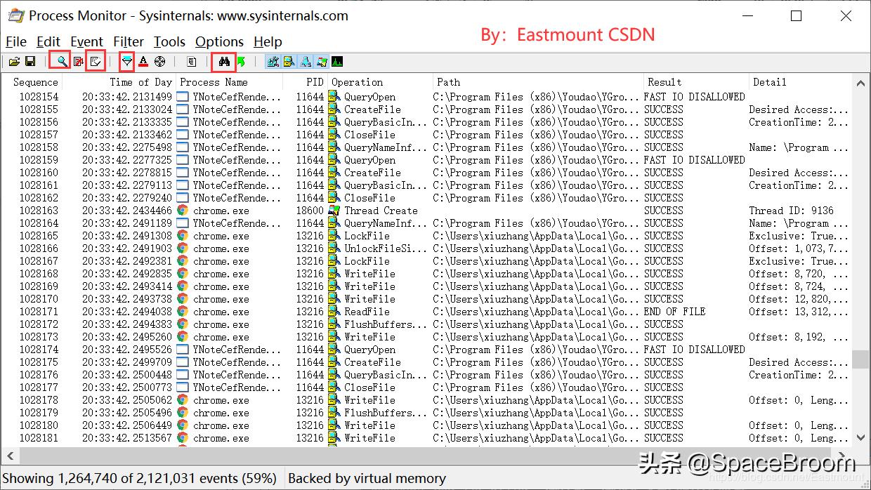This screenshot has height=490, width=871.
Task: Click the green Jump To arrow icon
Action: click(241, 62)
